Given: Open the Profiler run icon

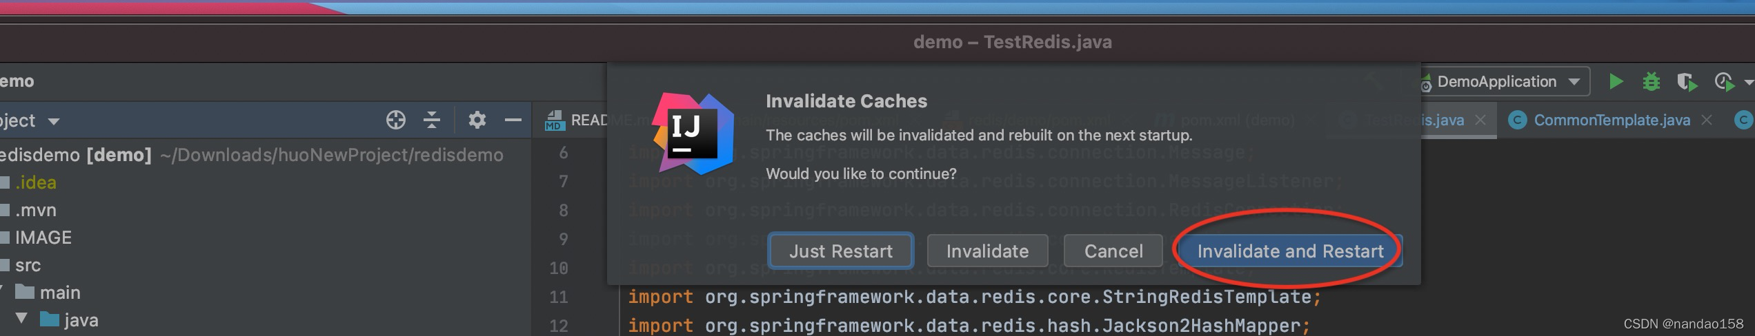Looking at the screenshot, I should tap(1724, 82).
